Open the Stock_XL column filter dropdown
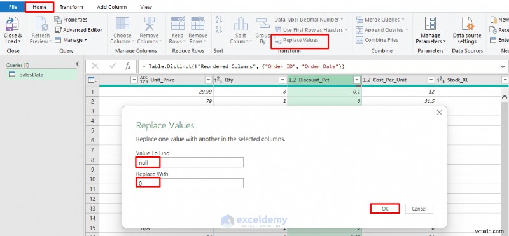This screenshot has width=509, height=236. click(505, 80)
